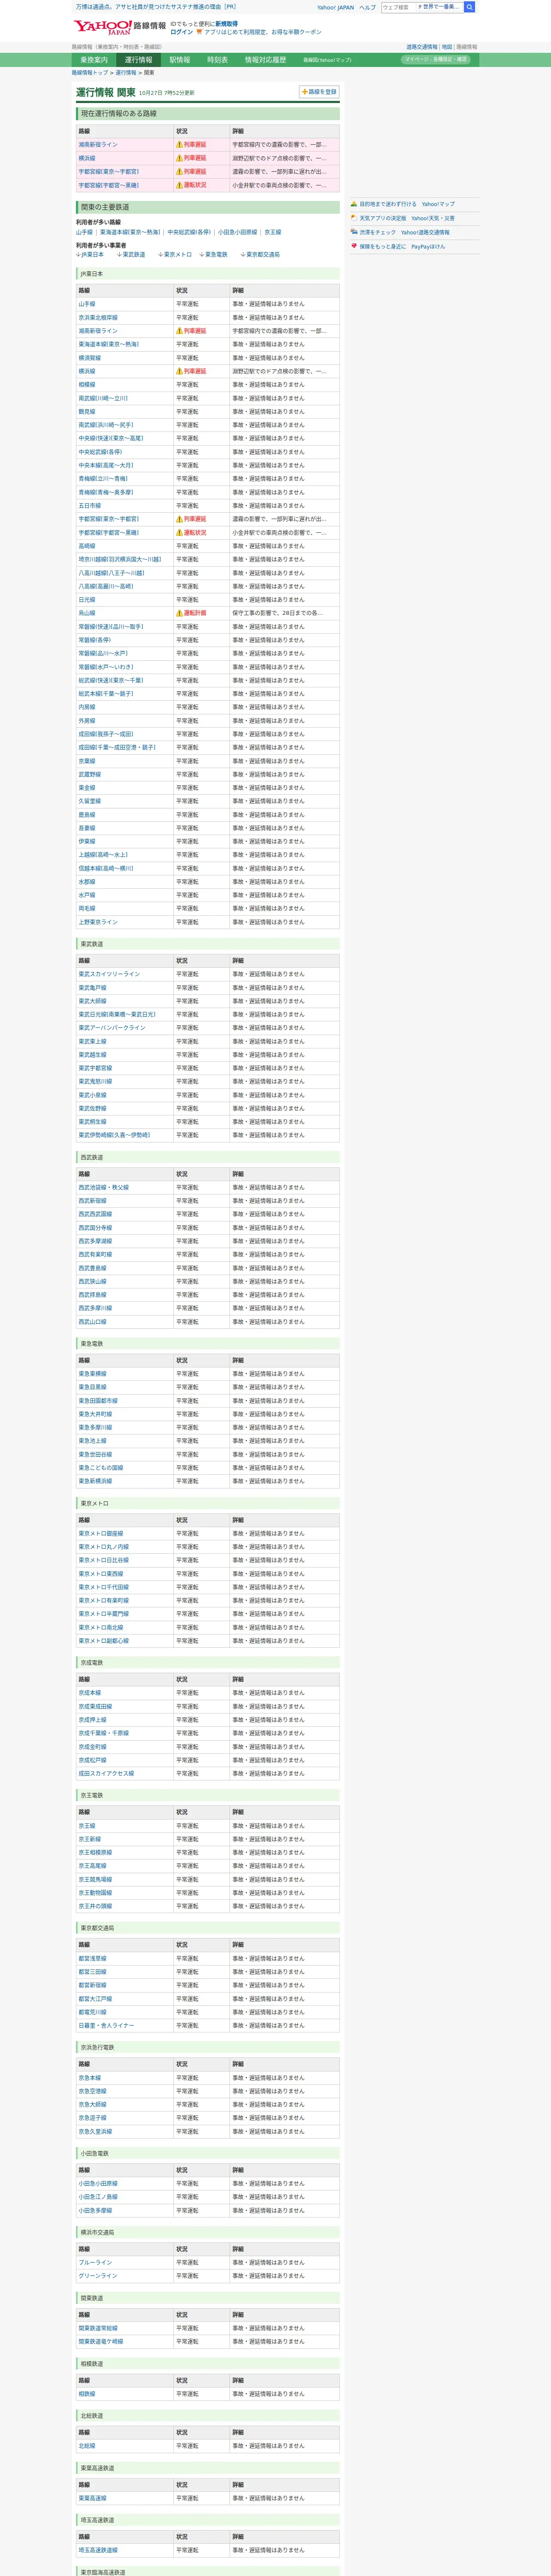Click 横須賀線 in the JR東日本 table
This screenshot has width=551, height=2576.
90,357
